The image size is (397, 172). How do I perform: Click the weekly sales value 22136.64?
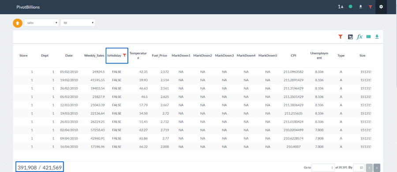tap(97, 113)
